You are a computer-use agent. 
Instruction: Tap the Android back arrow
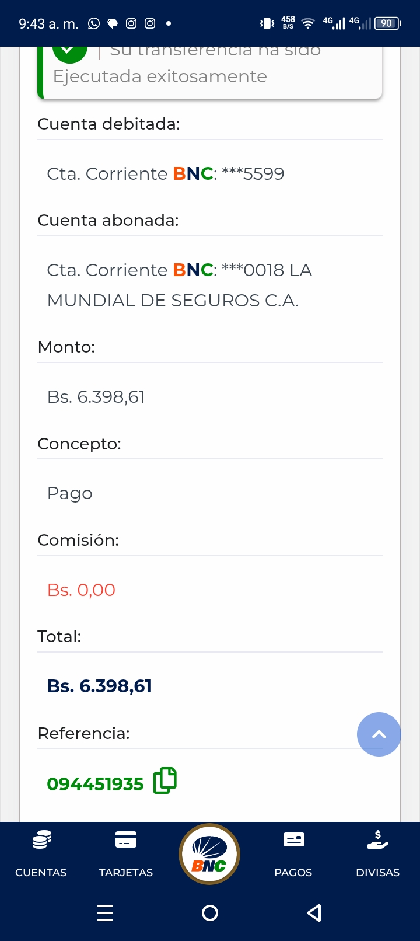[x=314, y=913]
